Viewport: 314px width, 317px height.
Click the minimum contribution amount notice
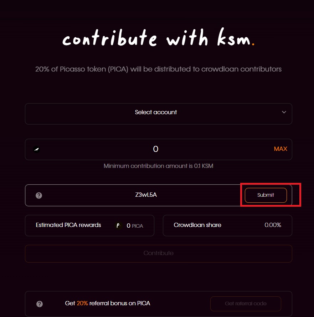[x=158, y=166]
